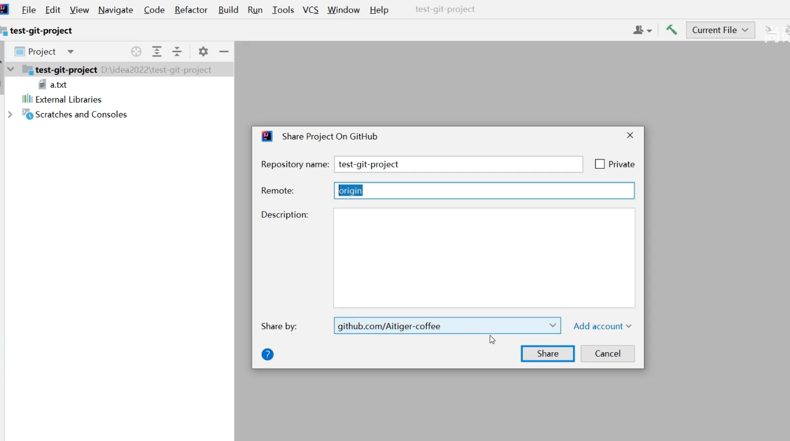Click inside the Description text area
The height and width of the screenshot is (441, 790).
tap(484, 258)
